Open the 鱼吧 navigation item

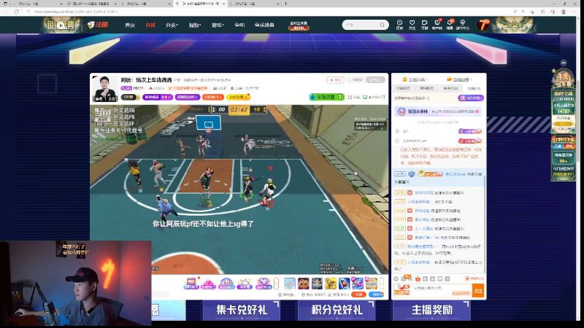click(239, 25)
